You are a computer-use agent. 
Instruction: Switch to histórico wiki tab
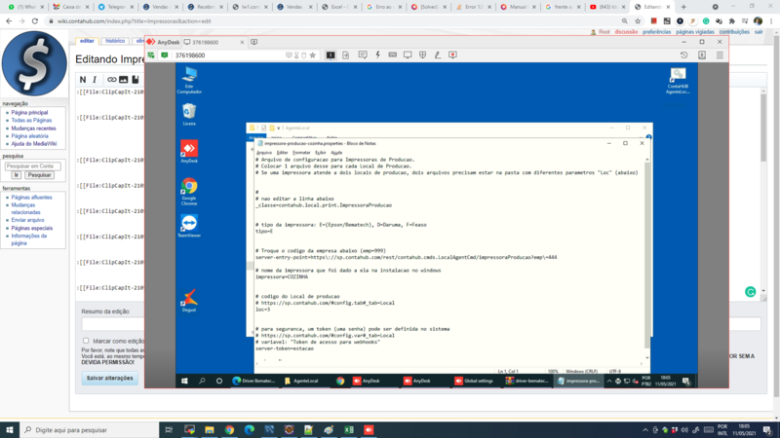(x=115, y=41)
